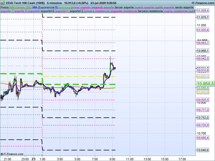Click the 10.848,4 moving average price label
This screenshot has width=215, height=161.
tap(203, 88)
